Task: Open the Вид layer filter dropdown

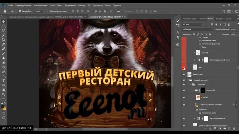Action: (x=193, y=25)
